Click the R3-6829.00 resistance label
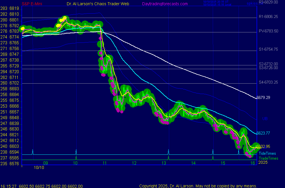Image resolution: width=285 pixels, height=188 pixels. tap(268, 2)
